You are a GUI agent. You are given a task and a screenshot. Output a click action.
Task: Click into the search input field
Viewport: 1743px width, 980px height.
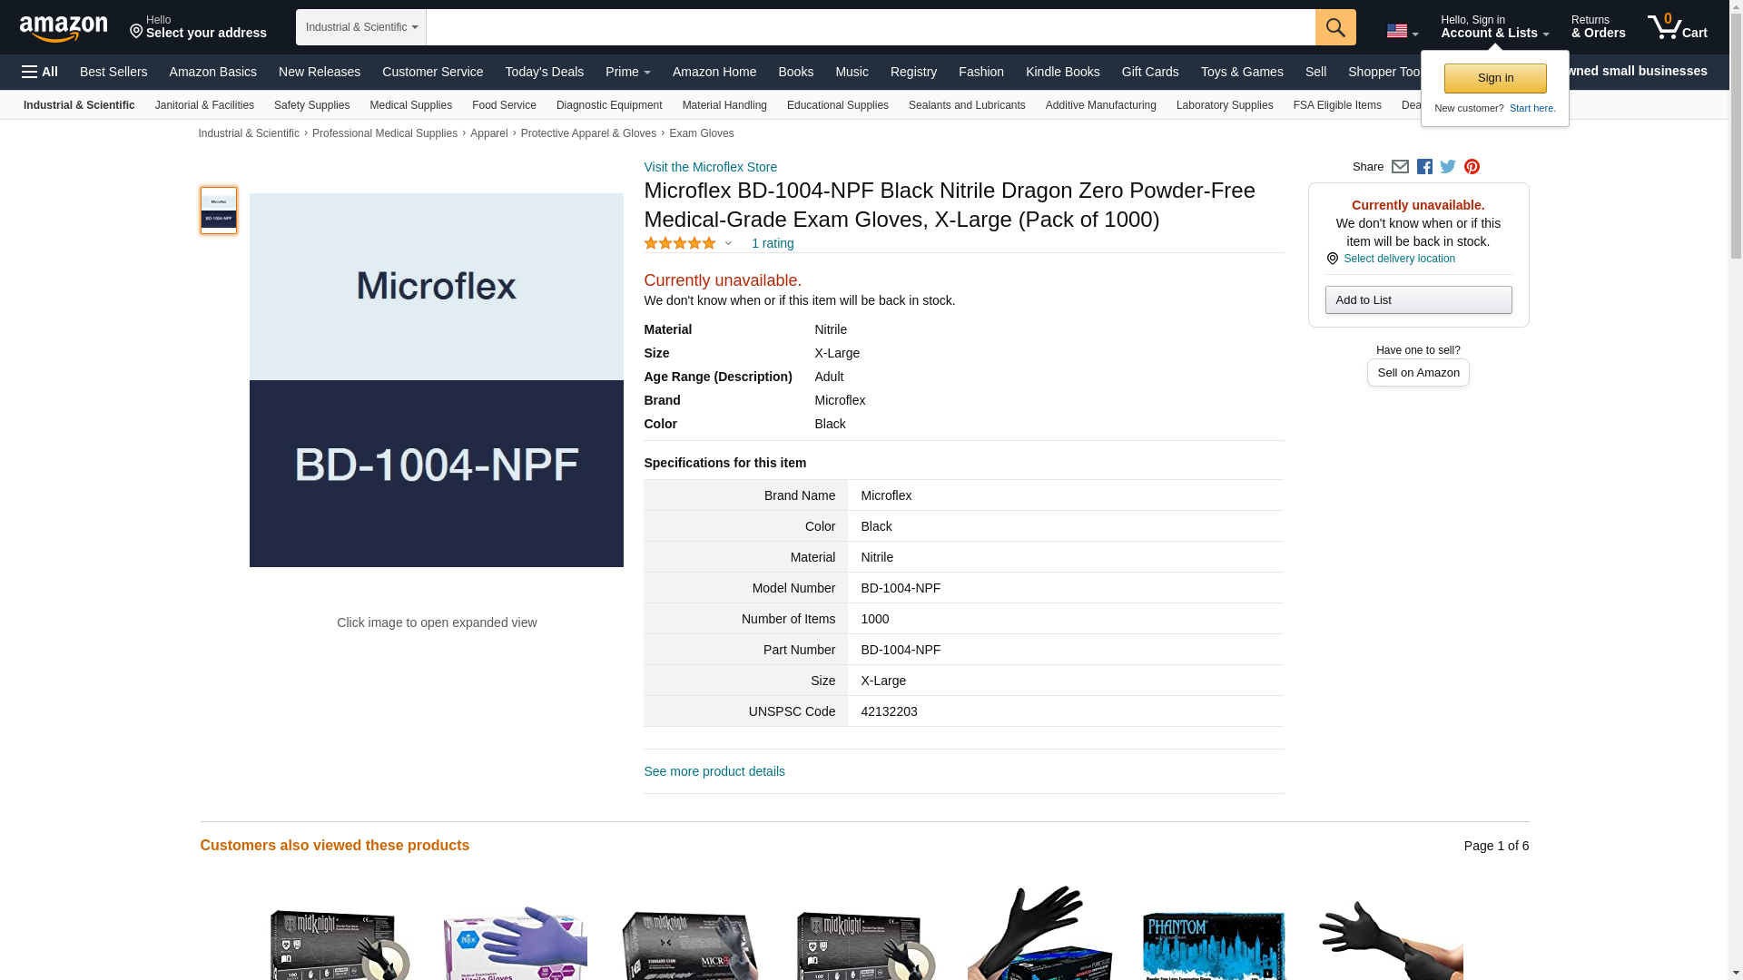pyautogui.click(x=870, y=27)
